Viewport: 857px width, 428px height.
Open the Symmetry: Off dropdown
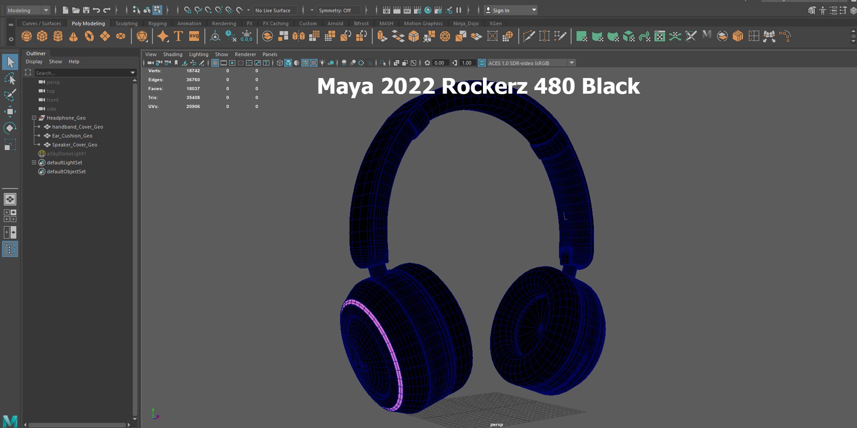point(338,10)
